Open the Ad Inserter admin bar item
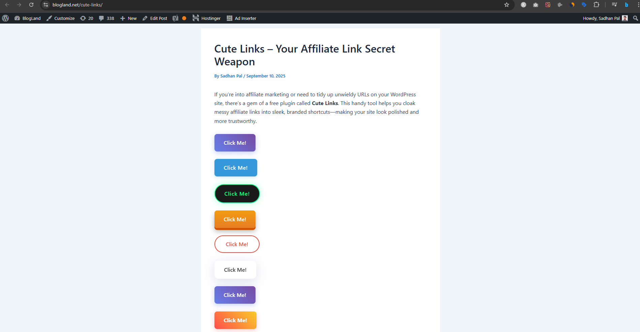The width and height of the screenshot is (640, 332). 241,18
